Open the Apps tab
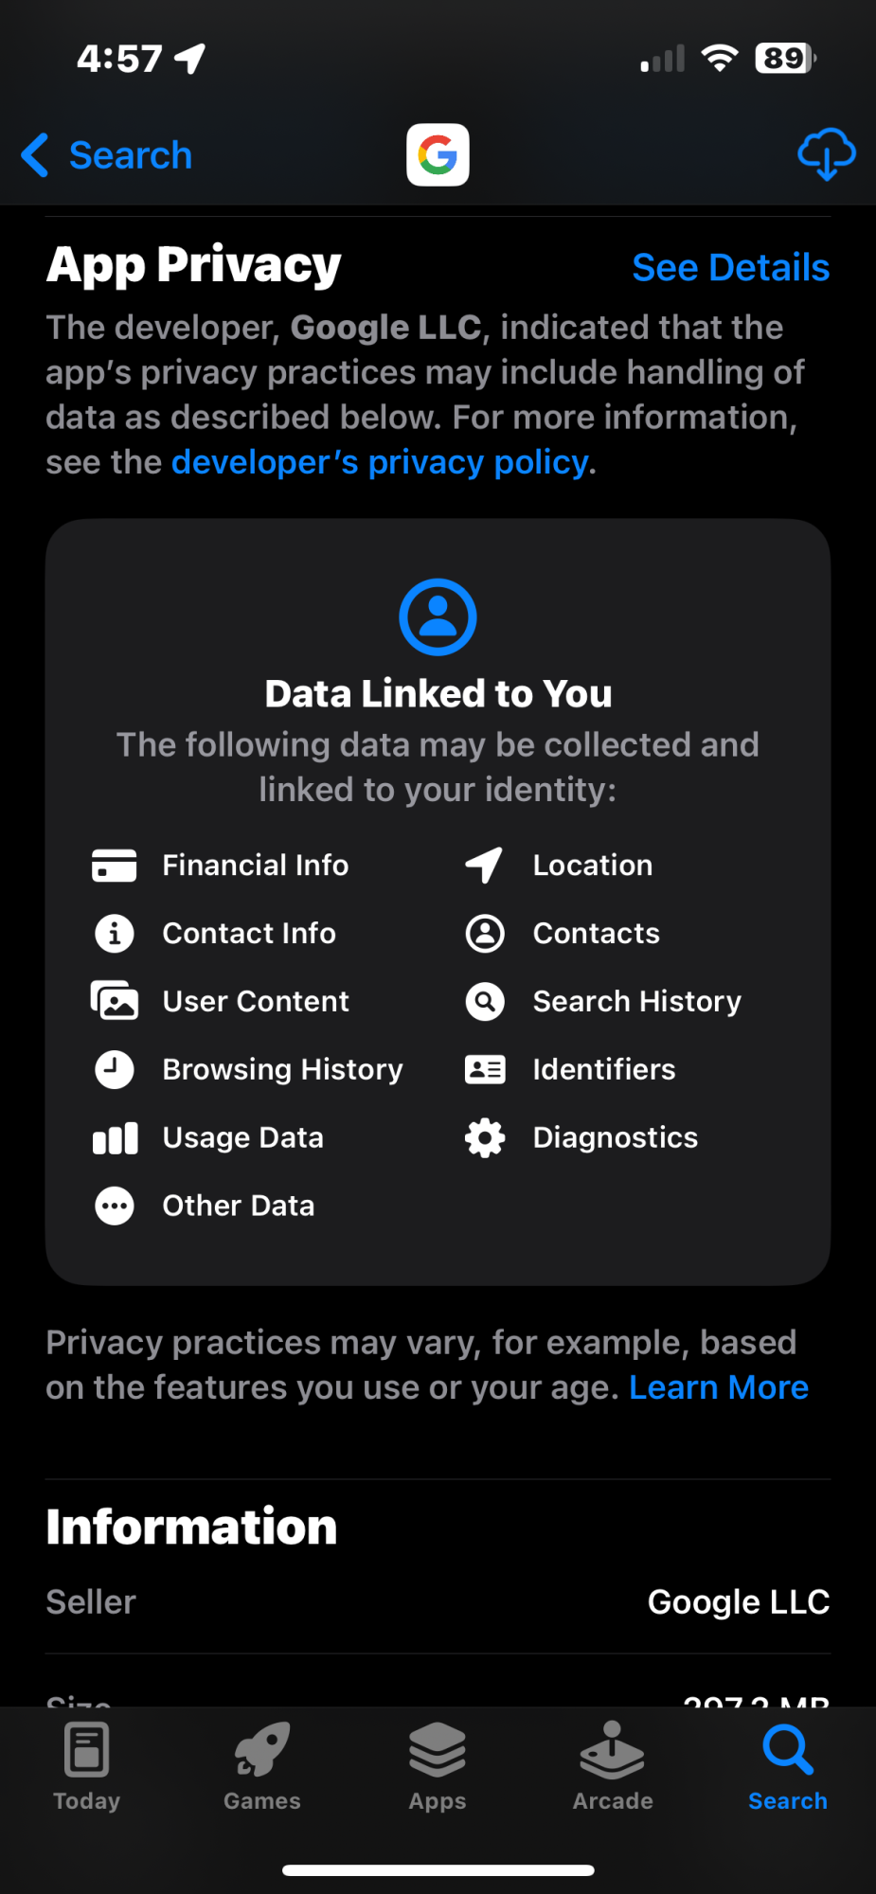 (x=438, y=1766)
